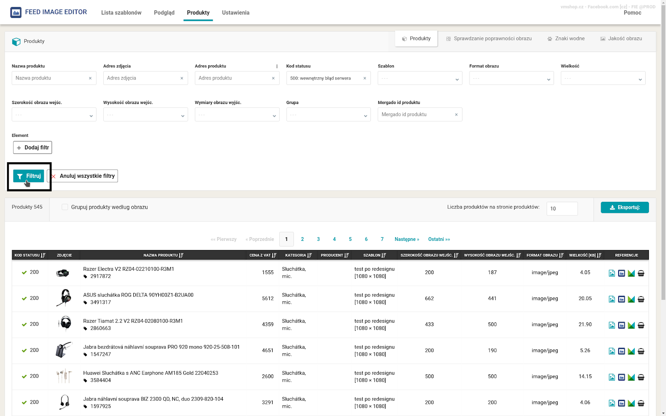666x416 pixels.
Task: Click the Feed Image Editor logo
Action: coord(49,12)
